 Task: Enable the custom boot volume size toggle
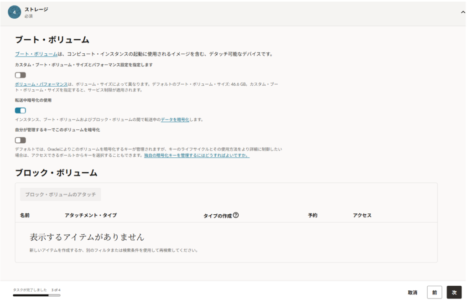[x=21, y=75]
